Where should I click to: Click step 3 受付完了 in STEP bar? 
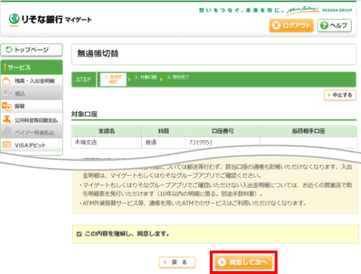point(178,77)
